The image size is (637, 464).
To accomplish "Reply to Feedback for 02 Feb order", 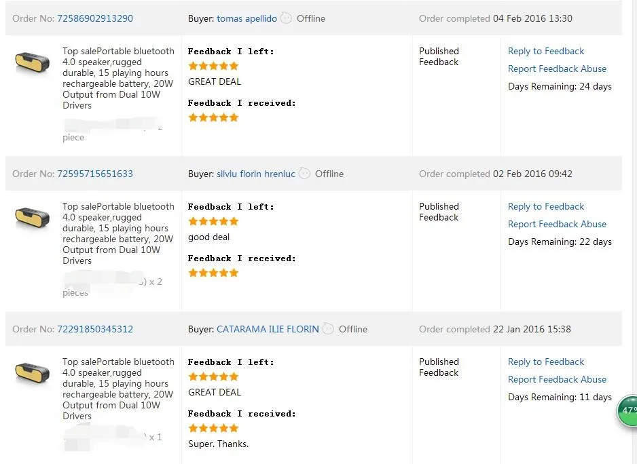I will click(546, 206).
